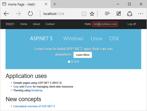The image size is (147, 111).
Task: Click the Linux text in banner
Action: click(96, 38)
